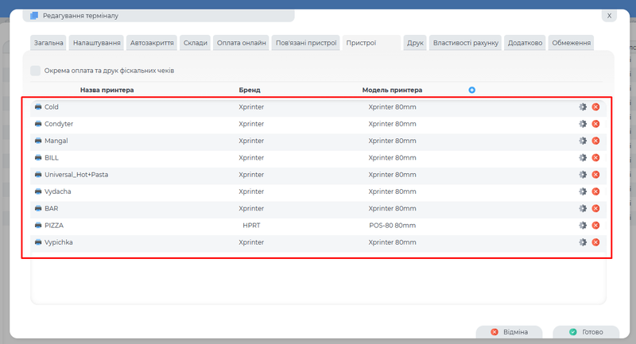This screenshot has height=344, width=636.
Task: Open the Обмеження tab
Action: tap(571, 42)
